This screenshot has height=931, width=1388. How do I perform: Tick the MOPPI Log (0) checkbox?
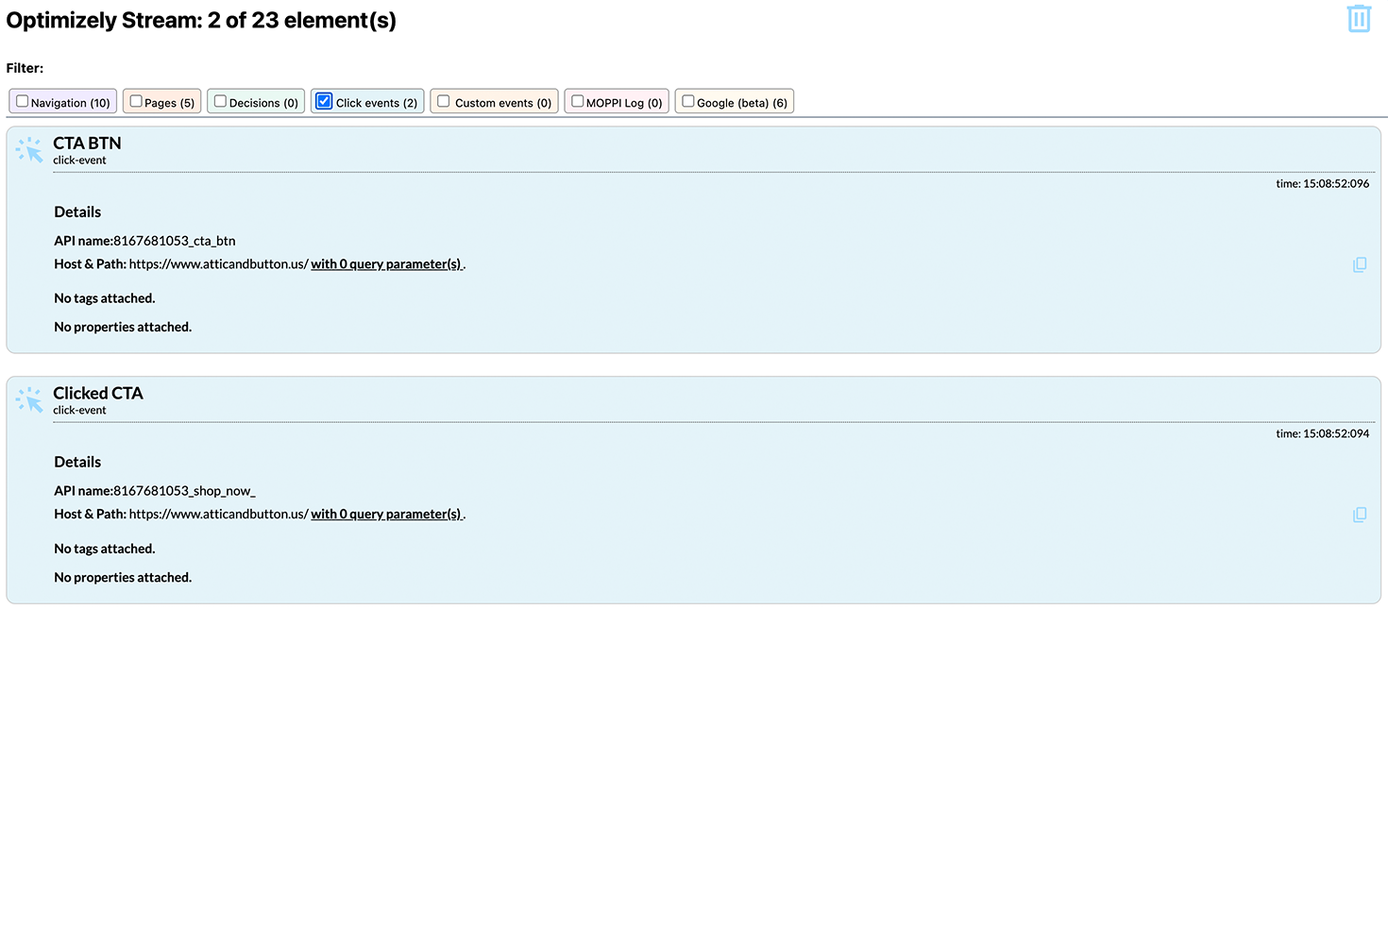577,101
